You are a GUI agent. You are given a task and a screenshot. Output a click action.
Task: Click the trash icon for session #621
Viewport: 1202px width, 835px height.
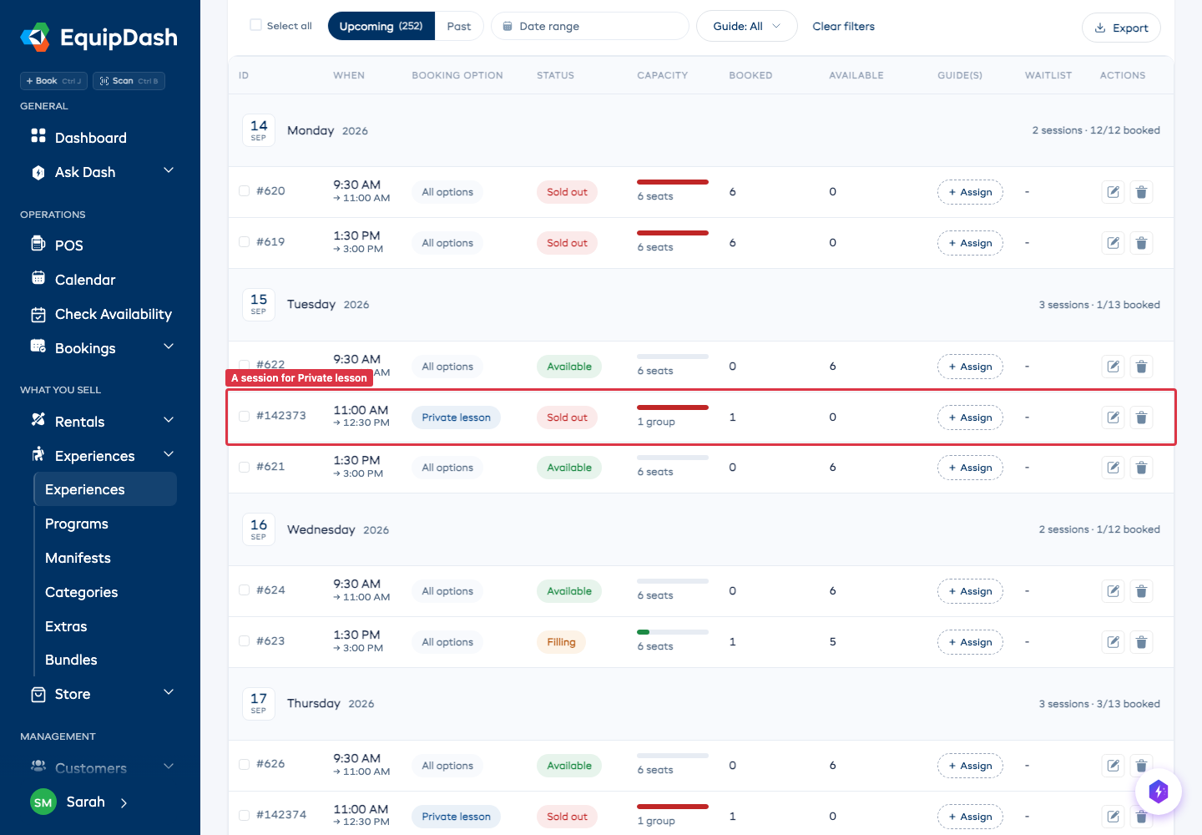pyautogui.click(x=1141, y=468)
